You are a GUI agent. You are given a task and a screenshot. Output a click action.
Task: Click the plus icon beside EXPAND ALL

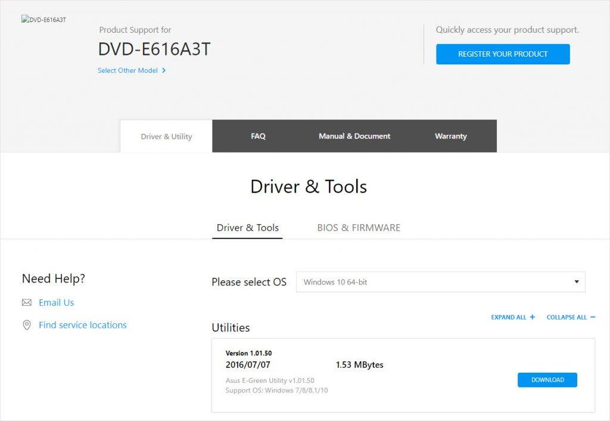click(x=533, y=317)
